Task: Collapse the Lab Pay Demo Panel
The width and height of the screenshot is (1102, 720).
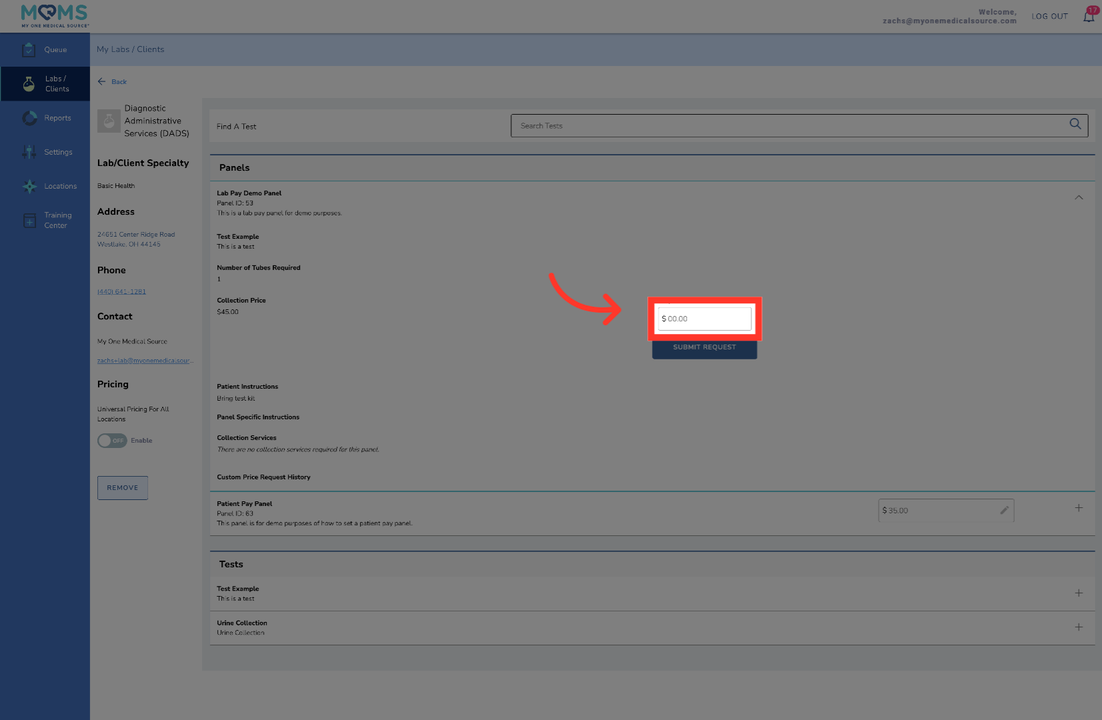Action: click(1078, 197)
